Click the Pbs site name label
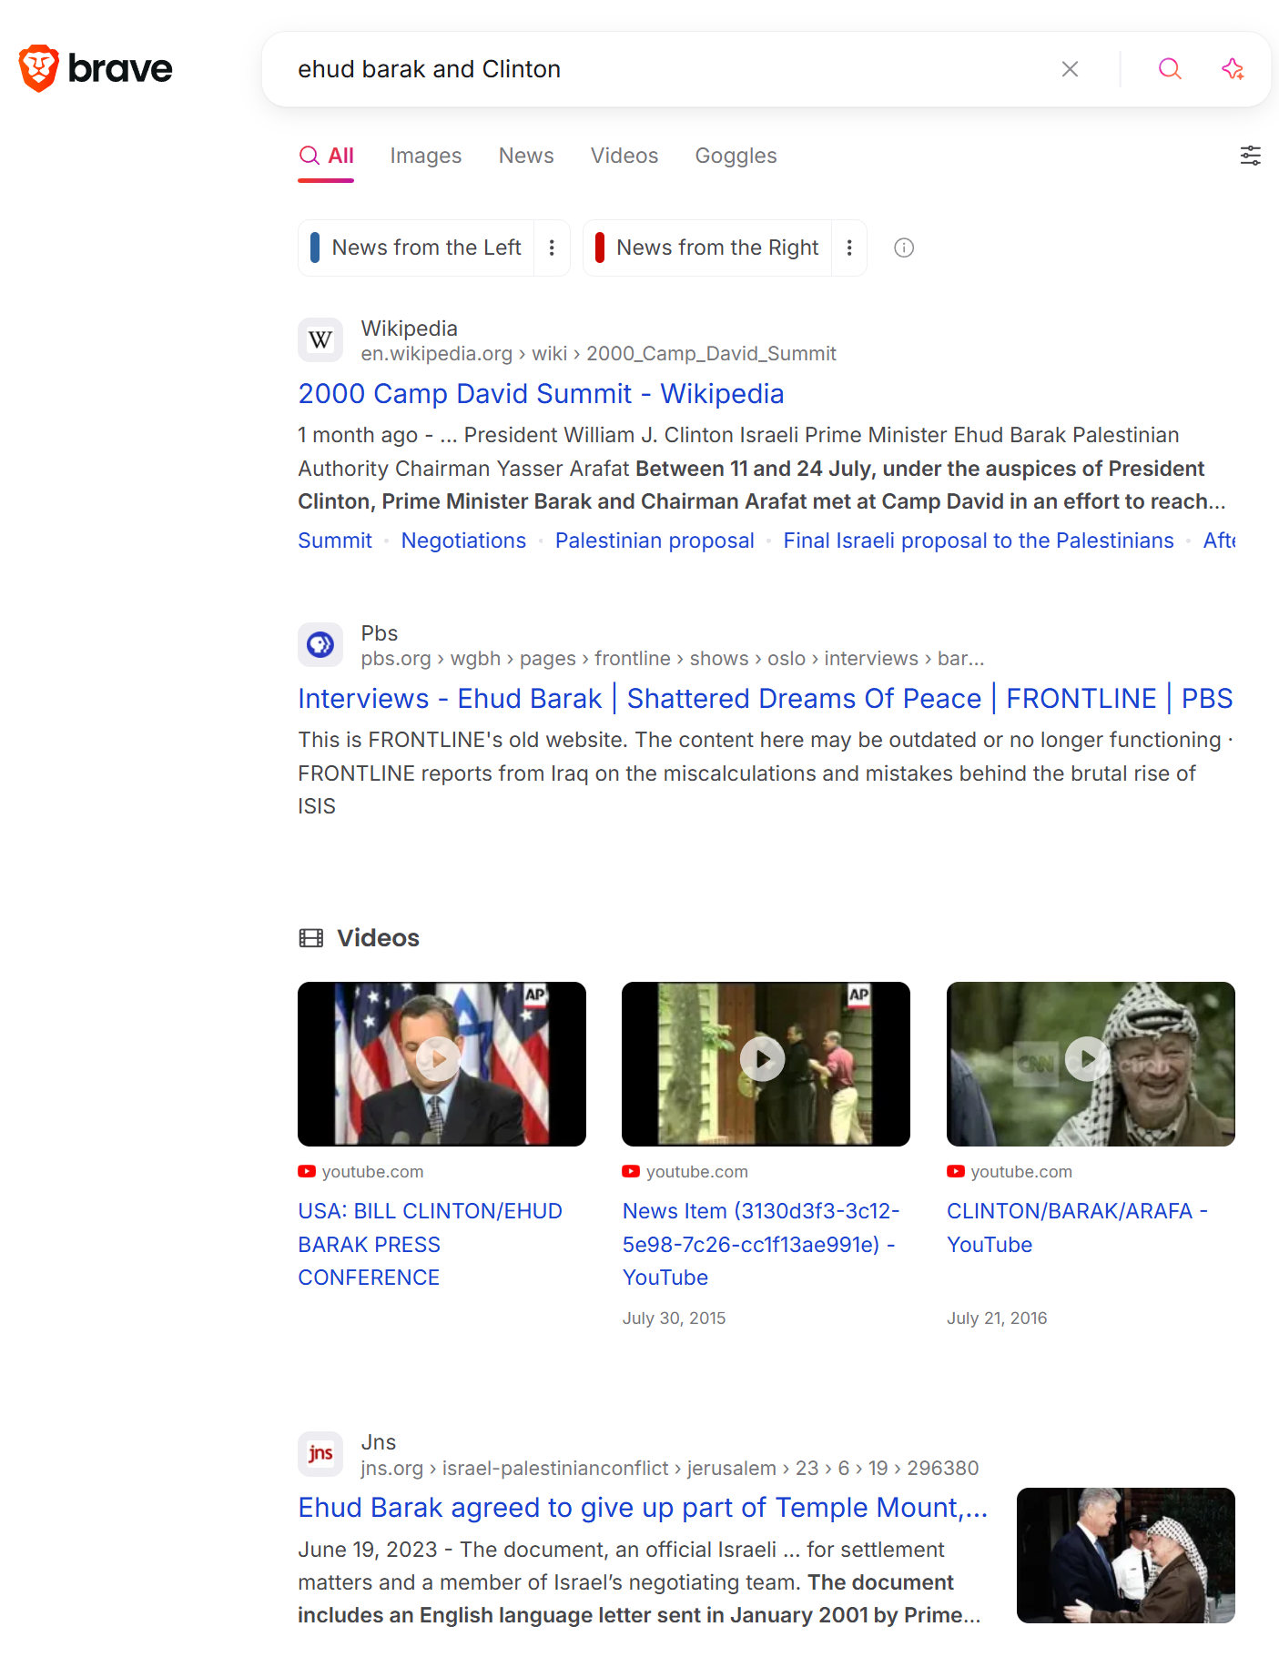This screenshot has height=1677, width=1279. (x=380, y=633)
